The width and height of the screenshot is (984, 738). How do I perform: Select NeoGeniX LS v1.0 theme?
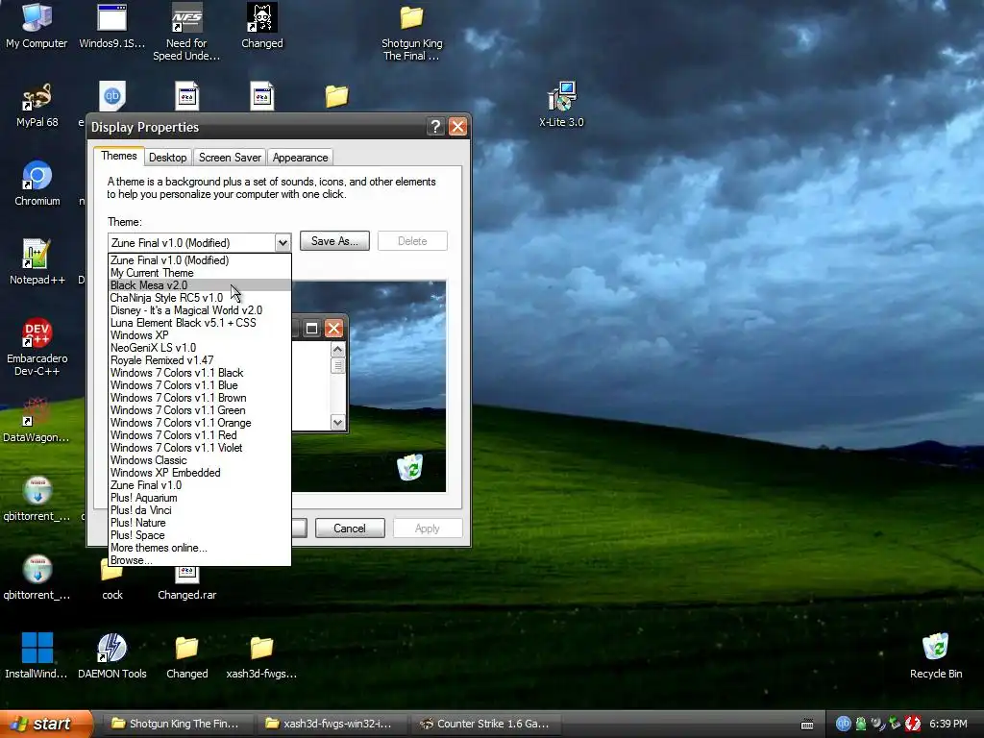(x=200, y=348)
